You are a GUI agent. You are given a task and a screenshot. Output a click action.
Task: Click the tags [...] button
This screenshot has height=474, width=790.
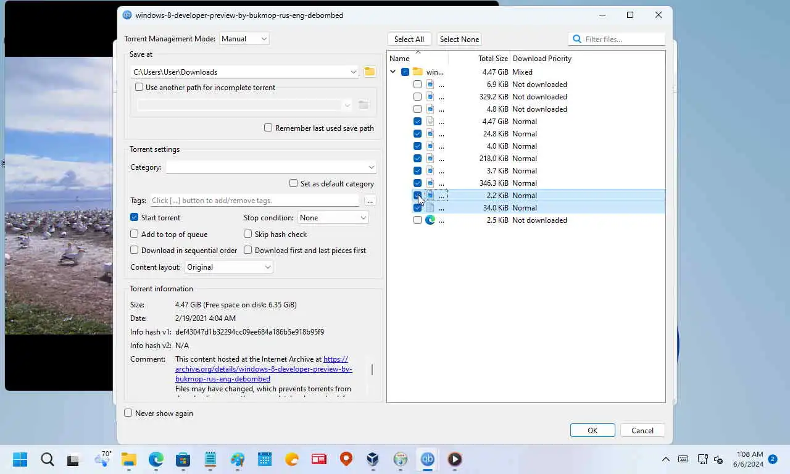(370, 200)
